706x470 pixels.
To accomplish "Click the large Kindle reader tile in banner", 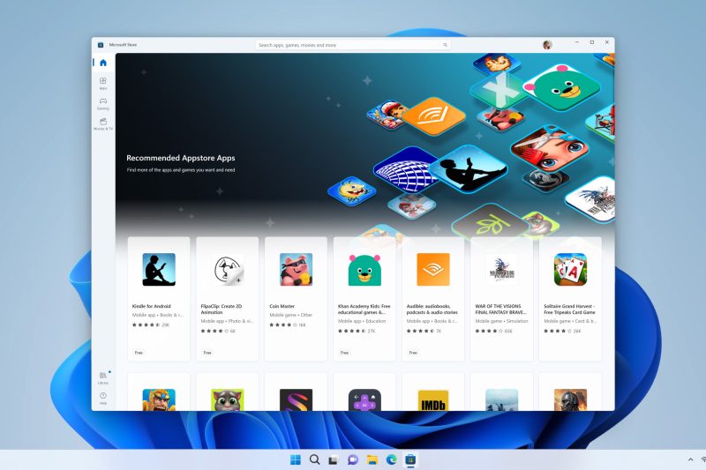I will [x=469, y=169].
